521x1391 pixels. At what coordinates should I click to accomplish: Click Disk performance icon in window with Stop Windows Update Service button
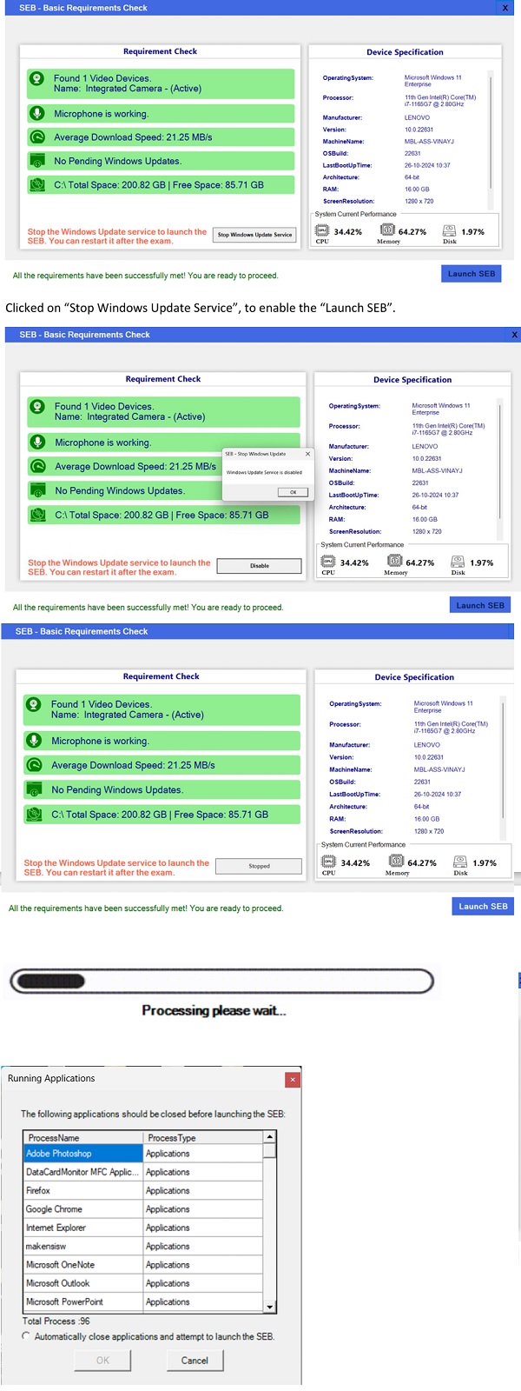(x=449, y=230)
